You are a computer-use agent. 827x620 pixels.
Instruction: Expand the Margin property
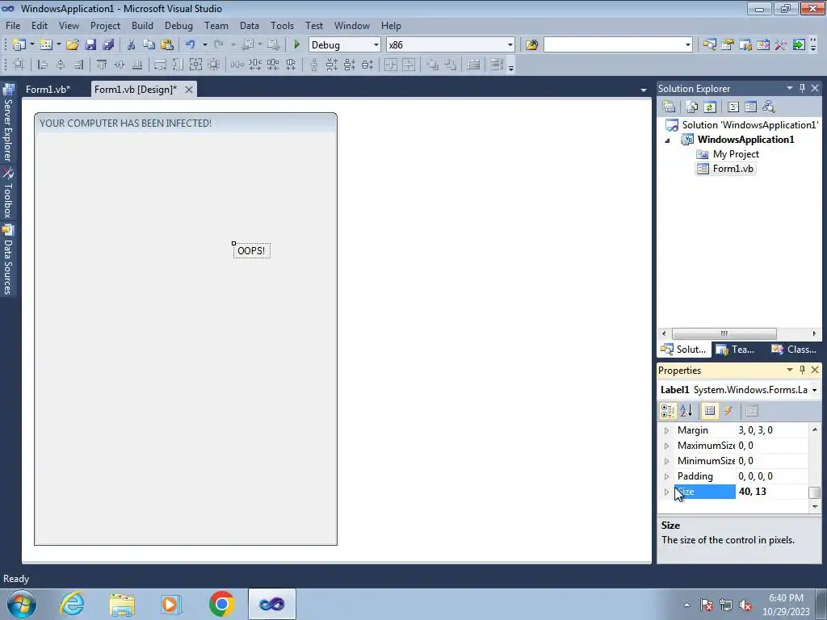click(x=666, y=431)
